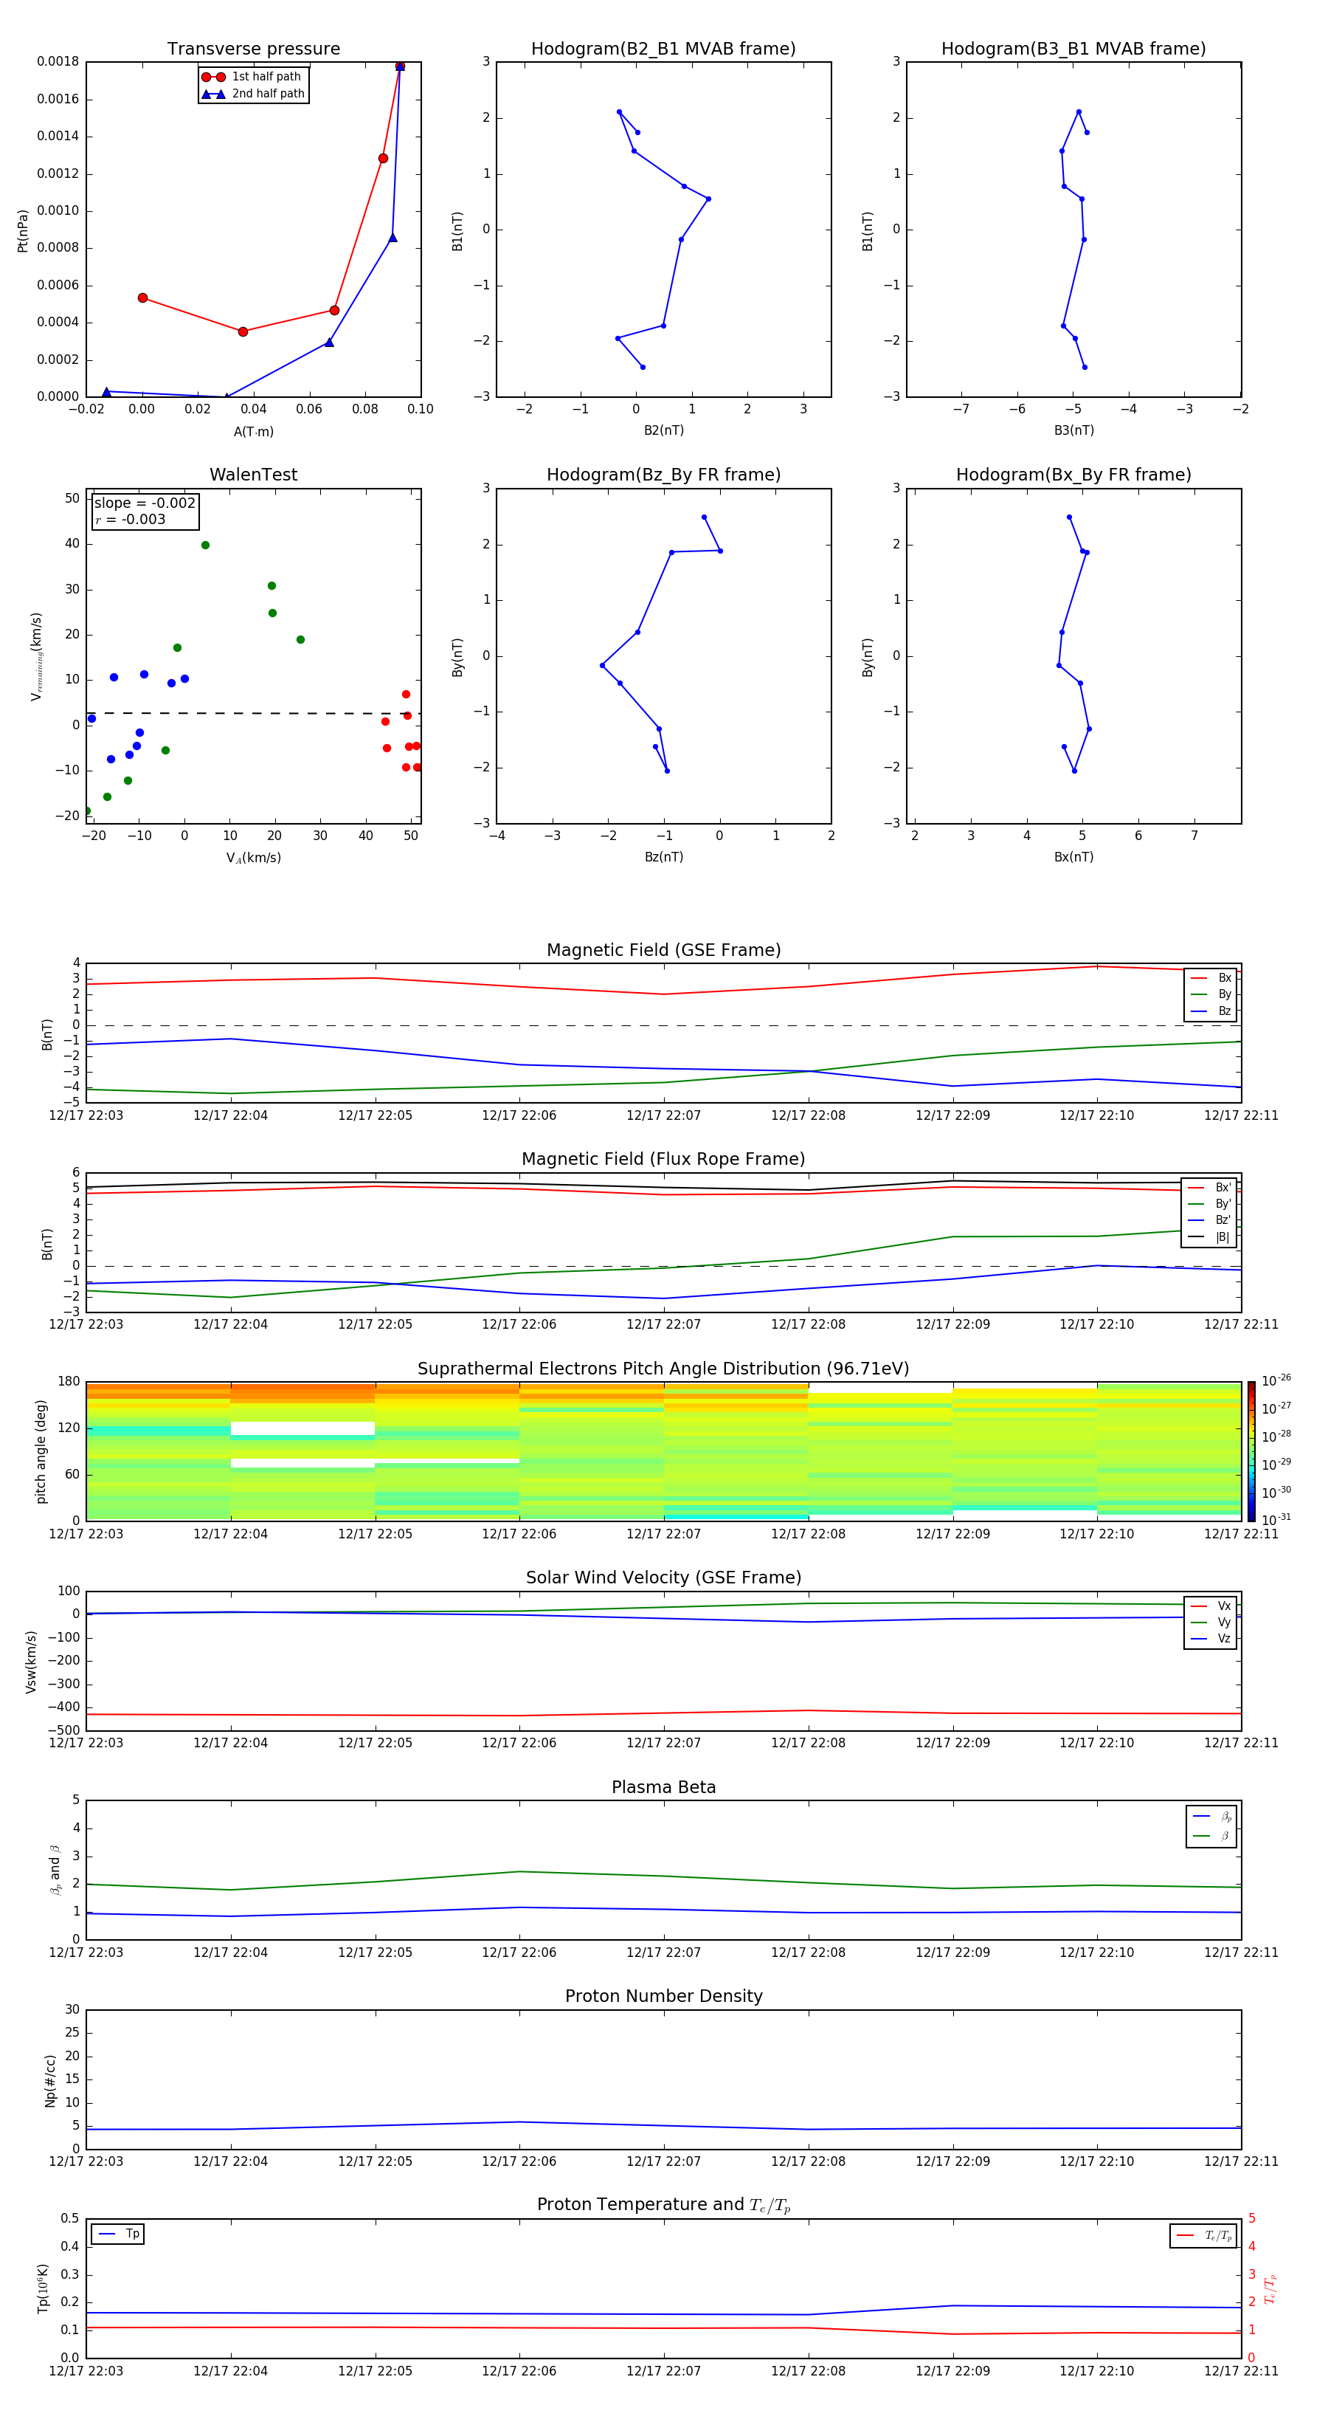Select the "Vz" legend entry

(x=1211, y=1639)
